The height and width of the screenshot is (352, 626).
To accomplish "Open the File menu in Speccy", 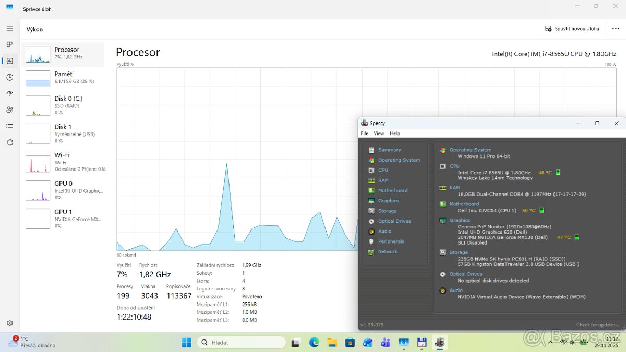I will (364, 133).
